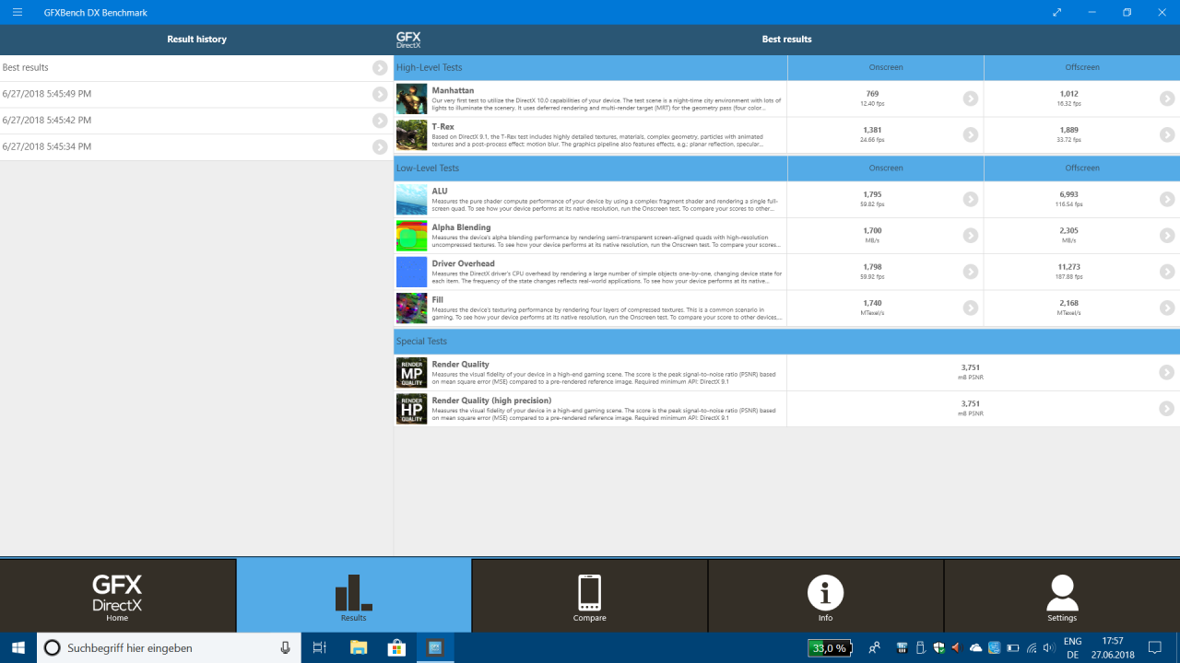Switch to the Results tab

click(x=353, y=595)
